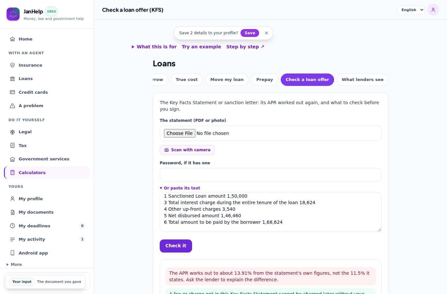Click the Loans page heading
Viewport: 447px width, 294px height.
click(x=164, y=64)
